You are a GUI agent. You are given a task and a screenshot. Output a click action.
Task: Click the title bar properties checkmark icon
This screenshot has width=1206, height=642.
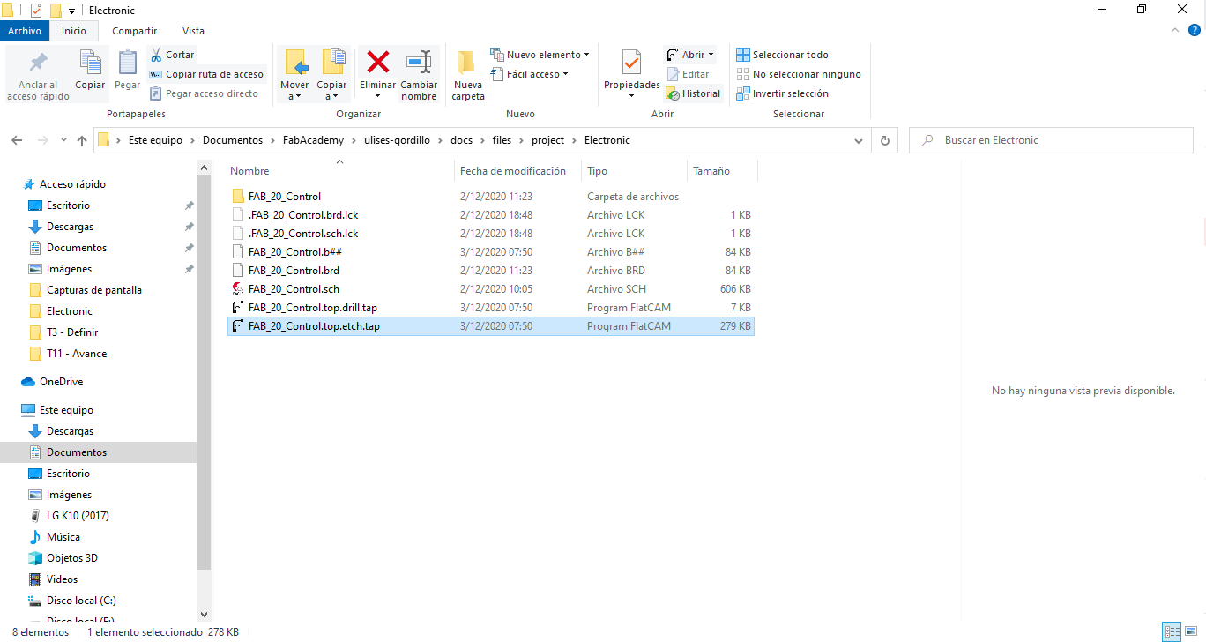[36, 11]
